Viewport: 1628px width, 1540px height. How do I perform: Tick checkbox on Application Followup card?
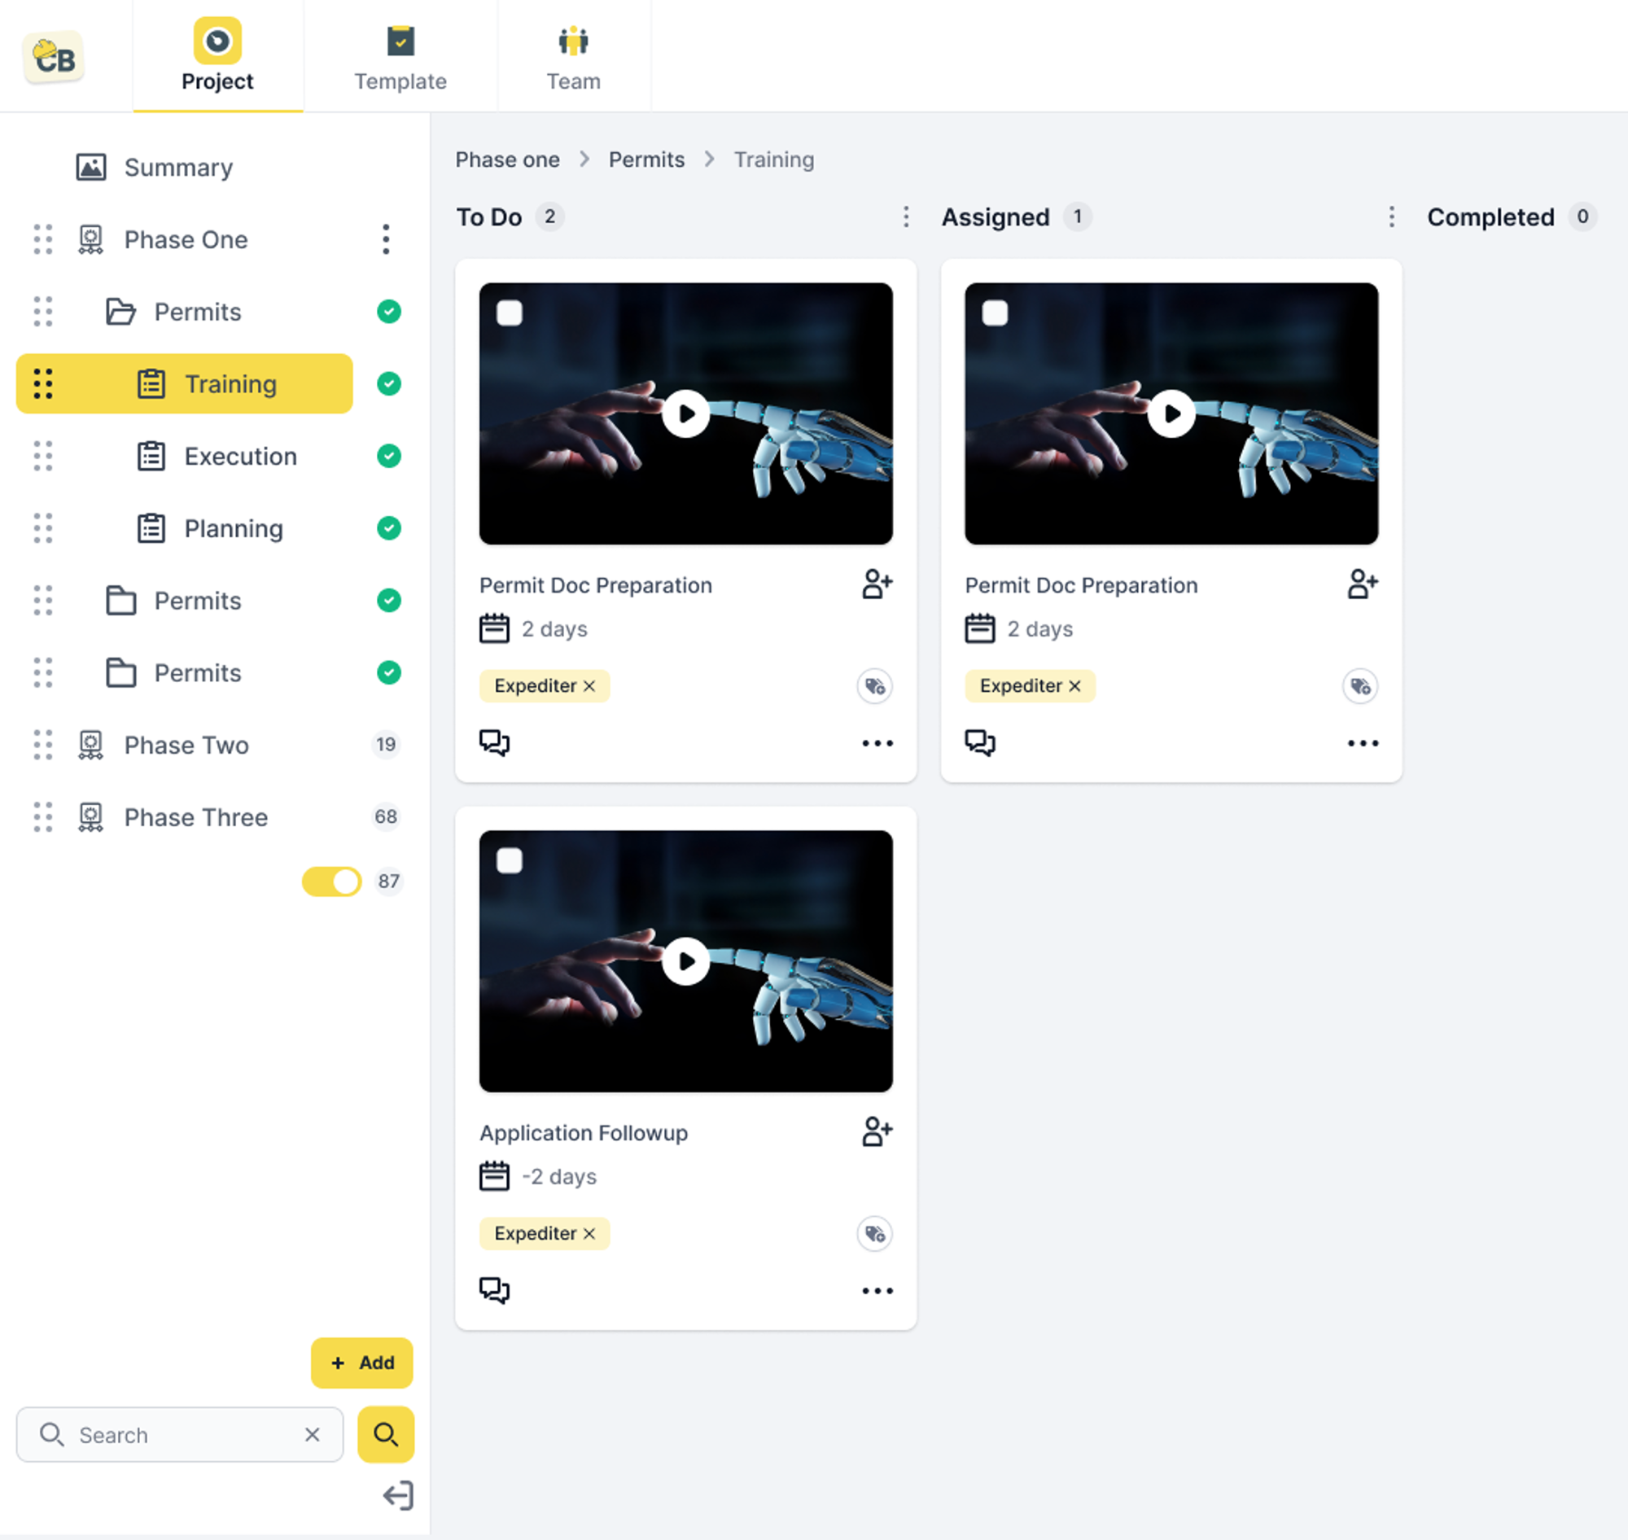click(509, 860)
